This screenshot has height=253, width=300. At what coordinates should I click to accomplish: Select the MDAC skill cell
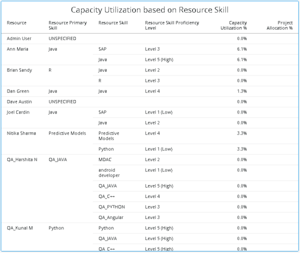(x=105, y=159)
